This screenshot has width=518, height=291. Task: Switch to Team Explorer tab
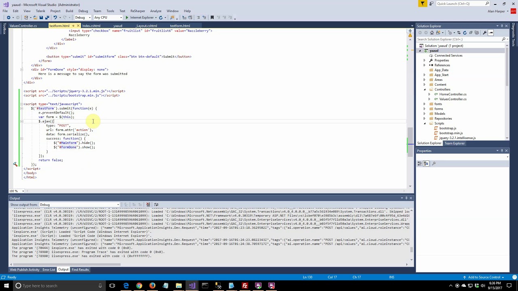click(454, 143)
